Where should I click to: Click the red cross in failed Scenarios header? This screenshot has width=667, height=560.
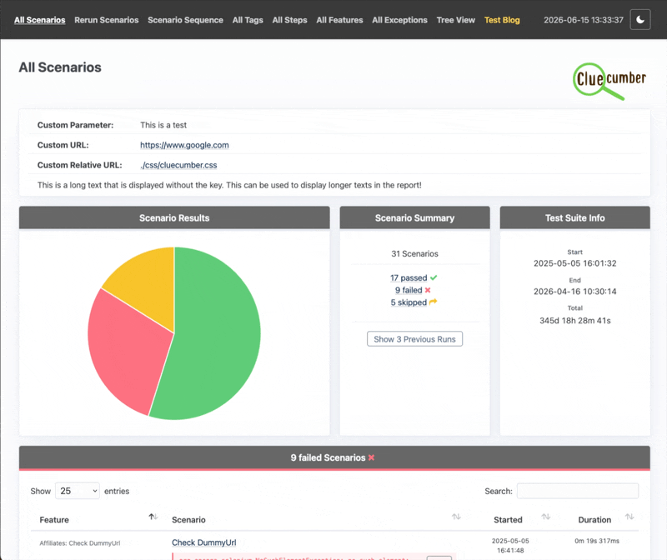click(371, 457)
